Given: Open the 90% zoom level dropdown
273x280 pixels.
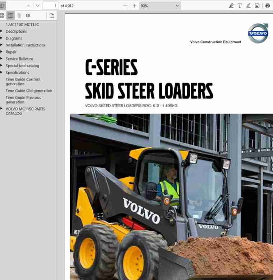Looking at the screenshot, I should (160, 6).
